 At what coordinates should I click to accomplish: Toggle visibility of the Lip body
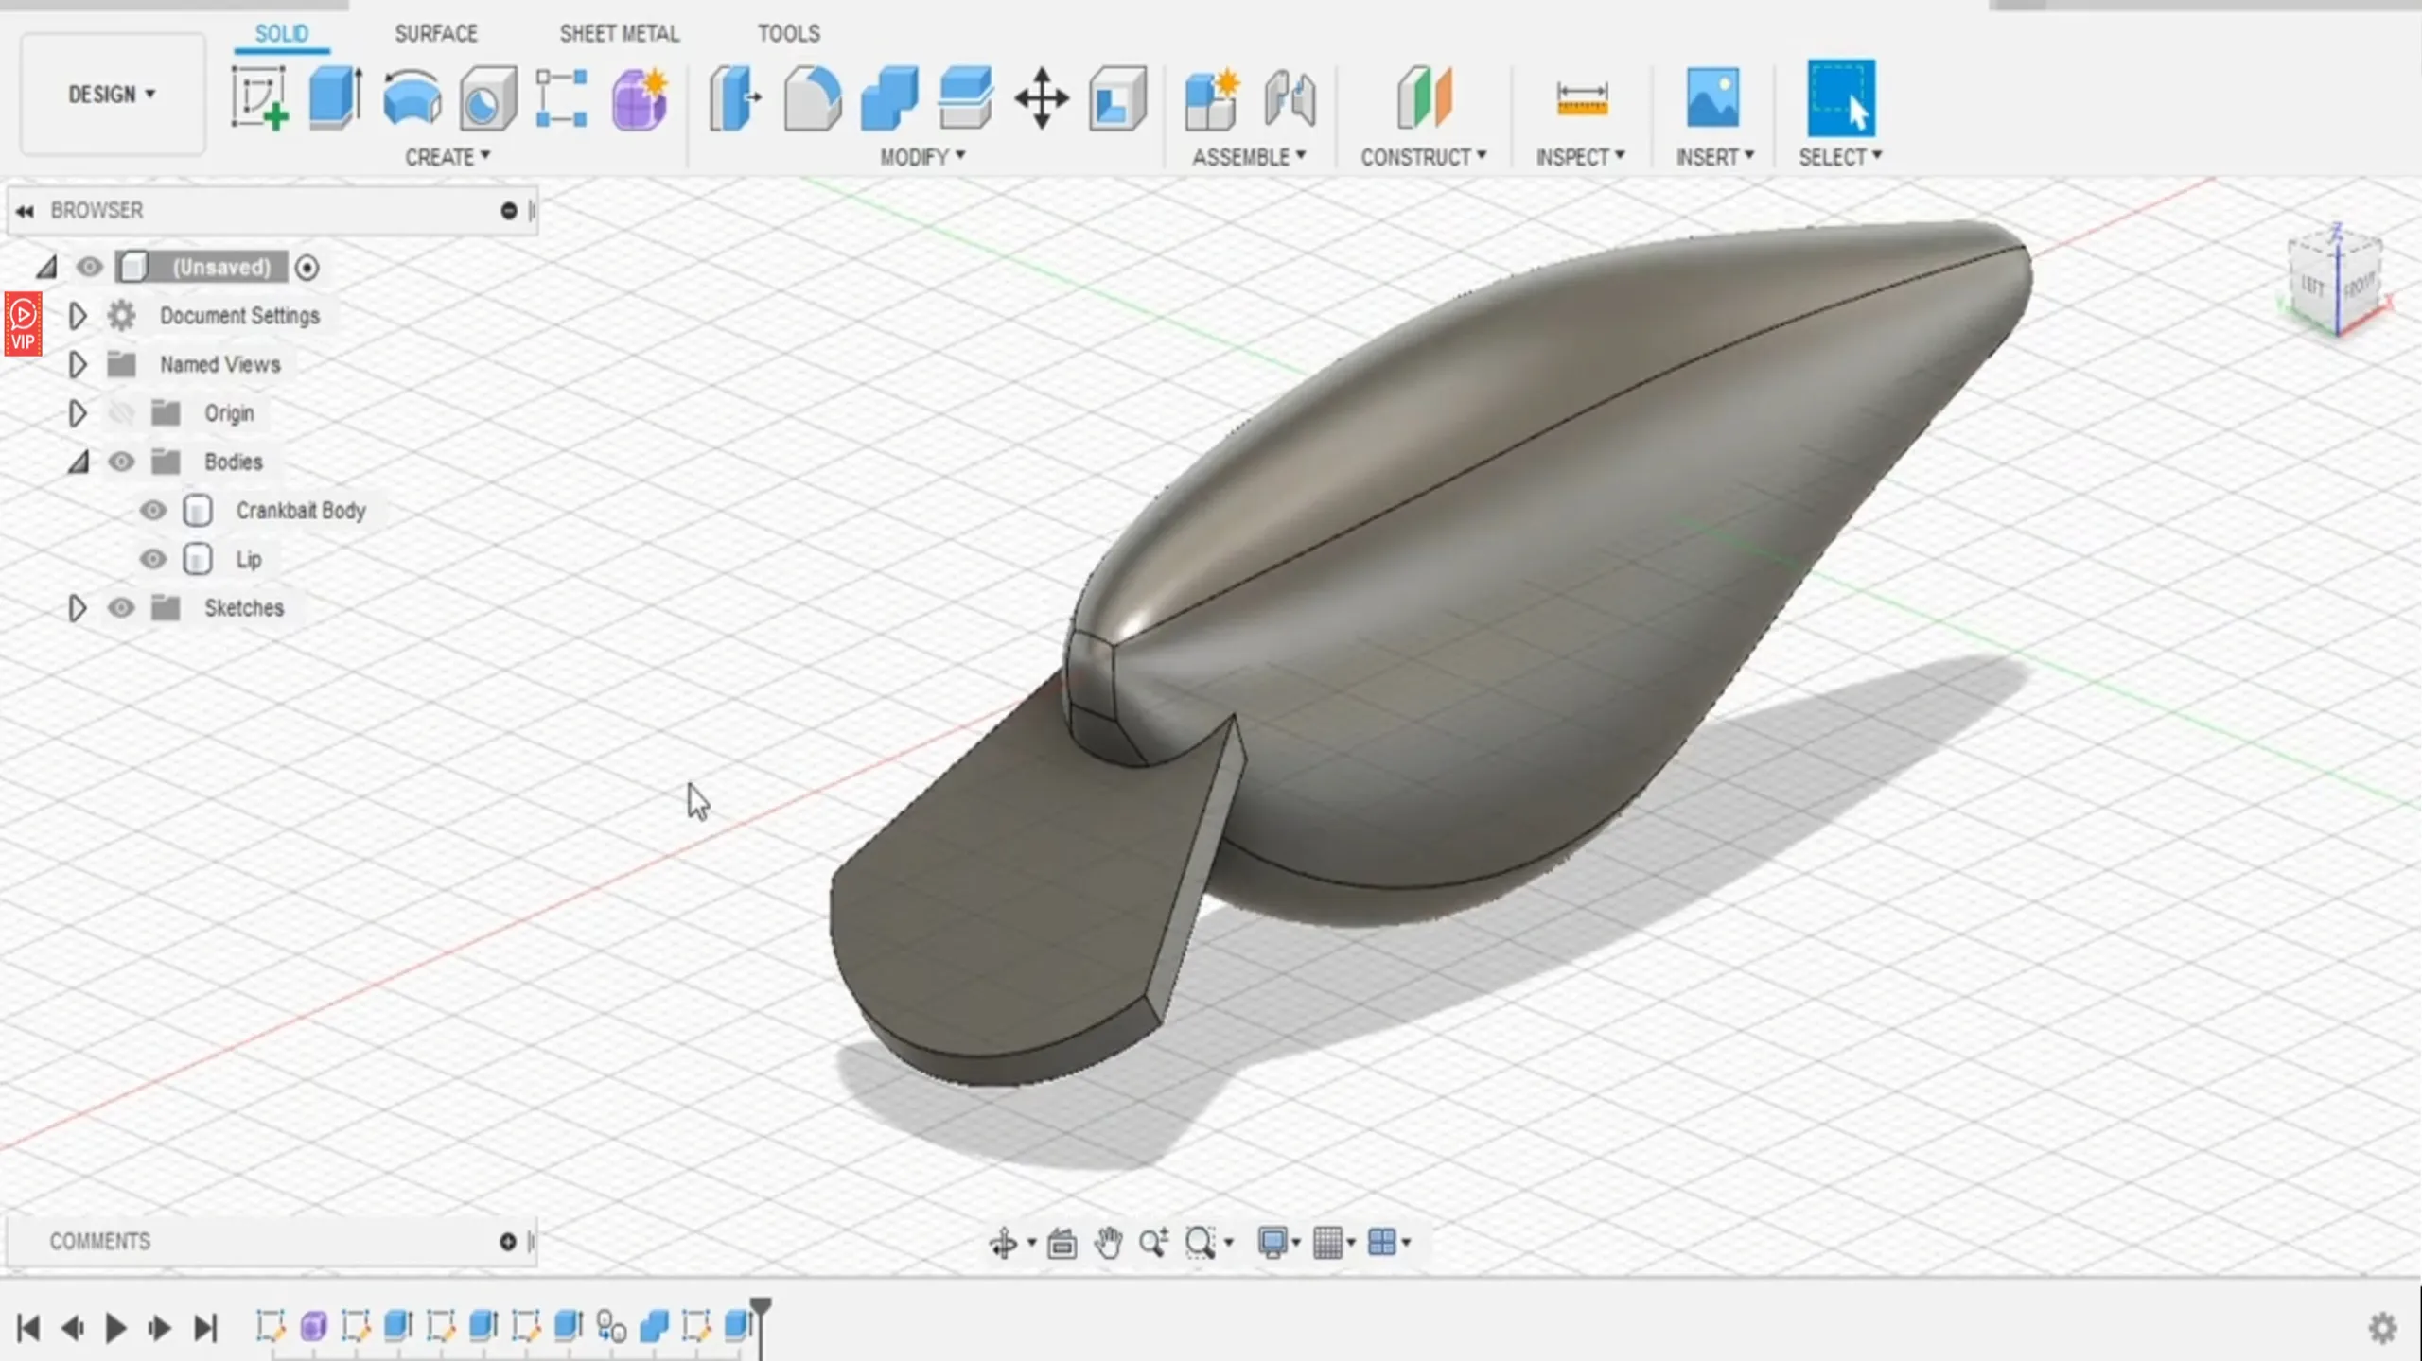pos(152,560)
